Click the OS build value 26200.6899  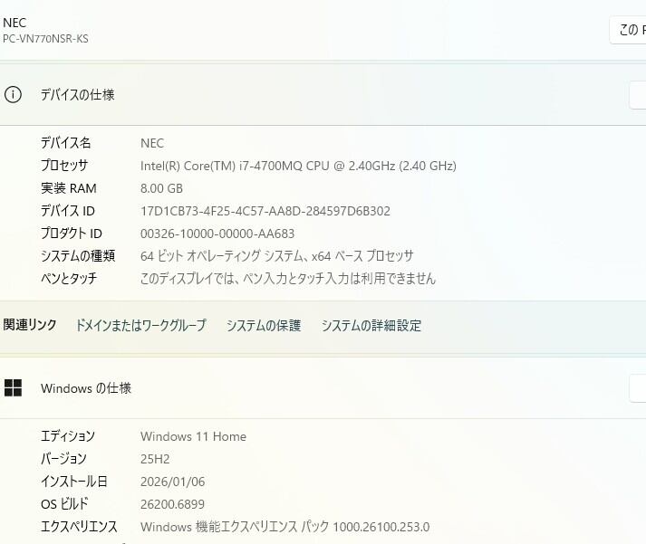click(x=173, y=504)
